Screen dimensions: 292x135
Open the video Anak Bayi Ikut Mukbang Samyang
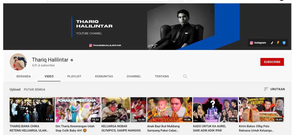163,128
